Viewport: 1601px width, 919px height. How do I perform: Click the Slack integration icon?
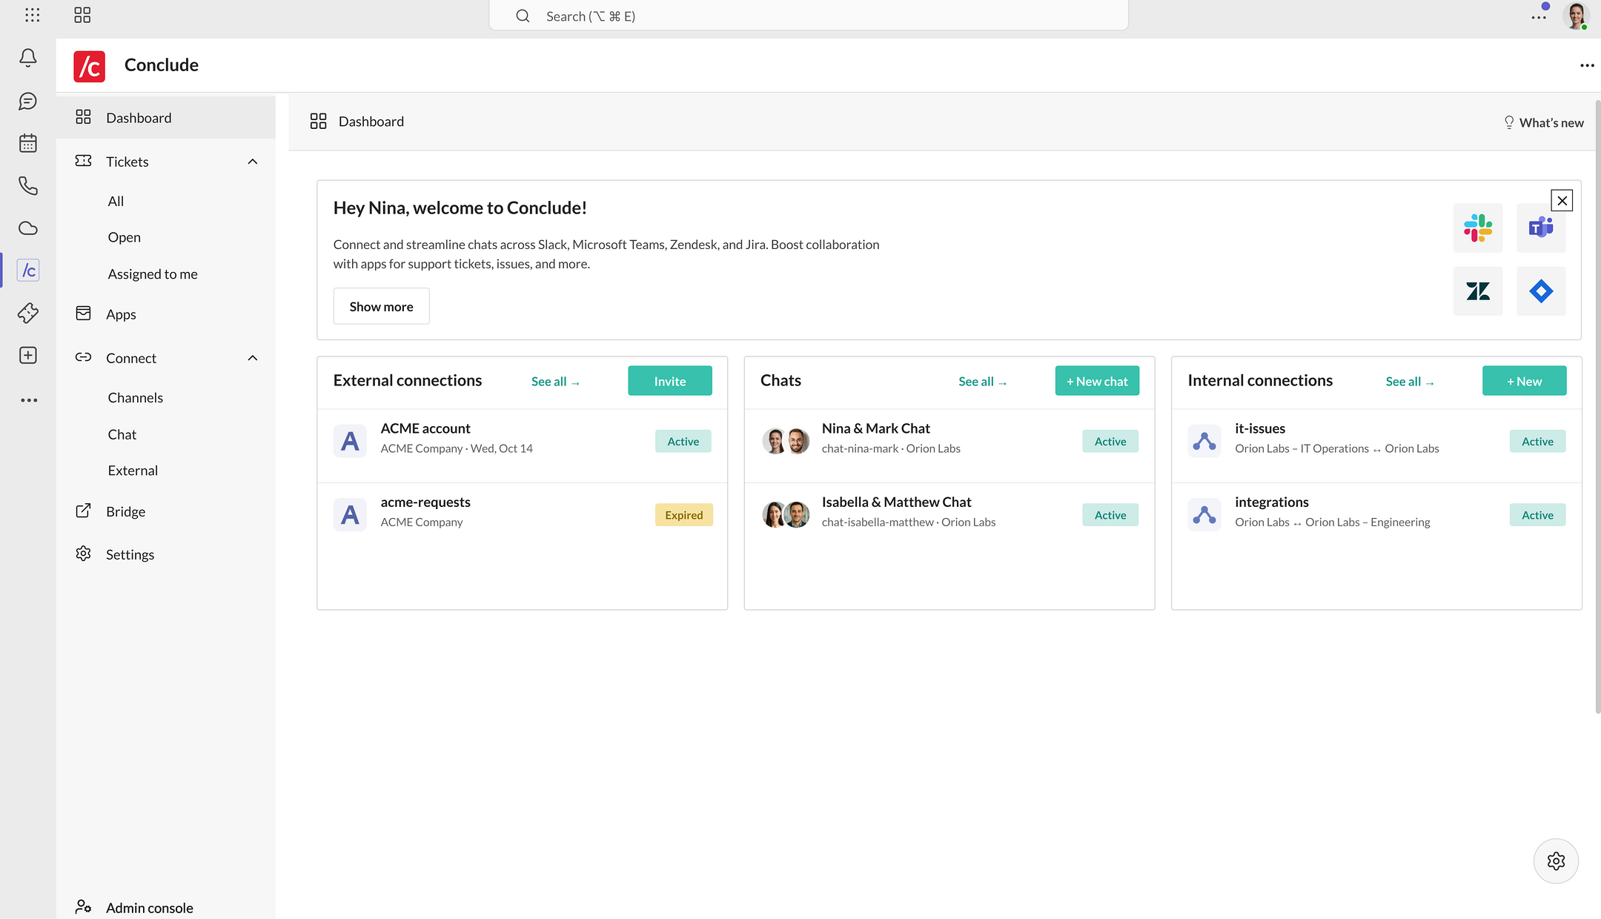[1478, 228]
